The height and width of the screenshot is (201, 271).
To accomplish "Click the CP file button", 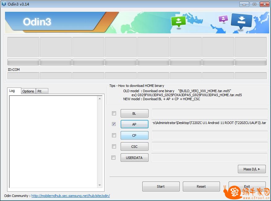I will point(135,135).
